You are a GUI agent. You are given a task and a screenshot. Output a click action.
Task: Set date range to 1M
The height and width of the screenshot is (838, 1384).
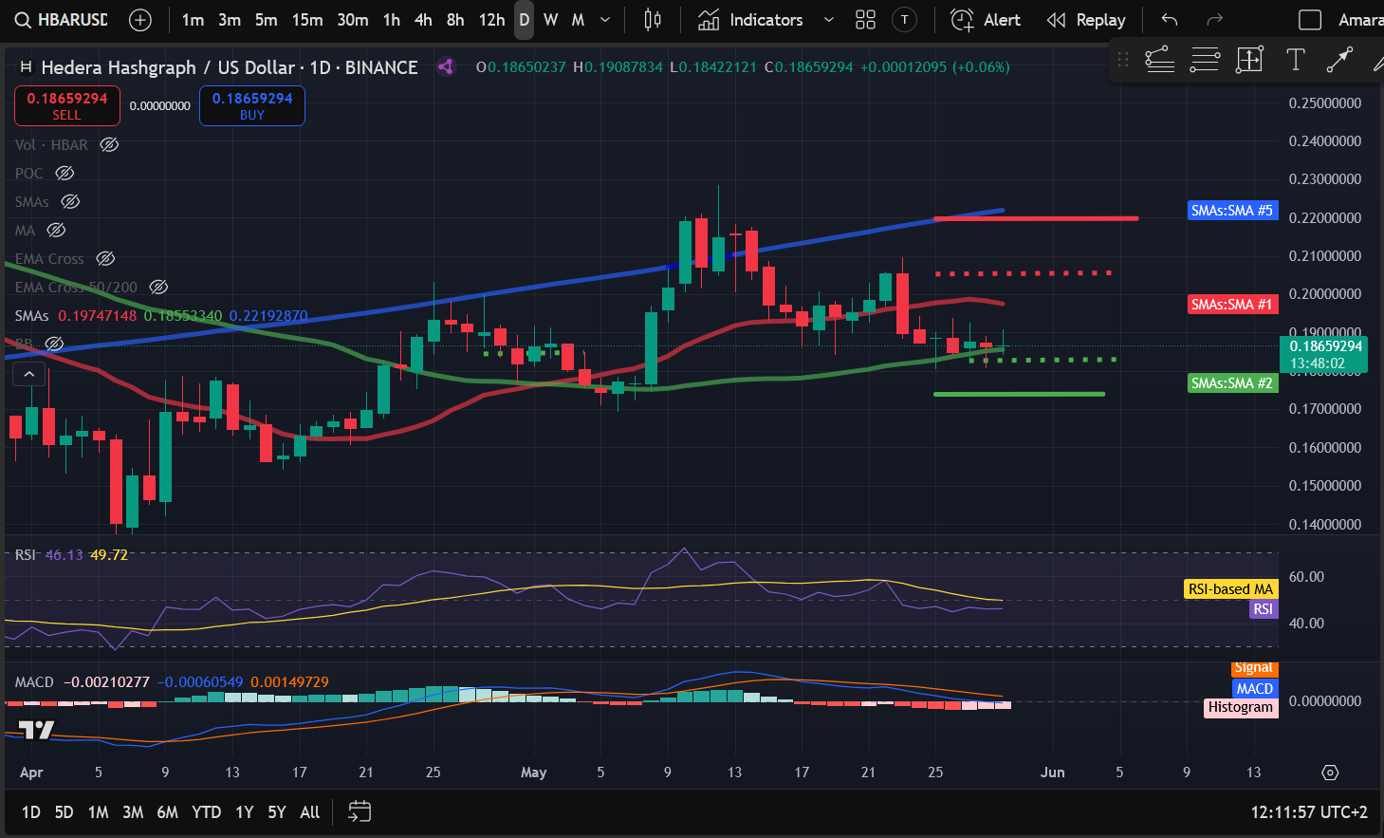98,812
